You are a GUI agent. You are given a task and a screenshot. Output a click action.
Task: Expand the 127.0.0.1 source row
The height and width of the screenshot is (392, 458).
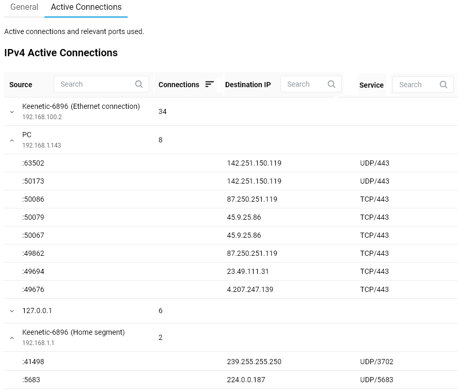tap(12, 311)
